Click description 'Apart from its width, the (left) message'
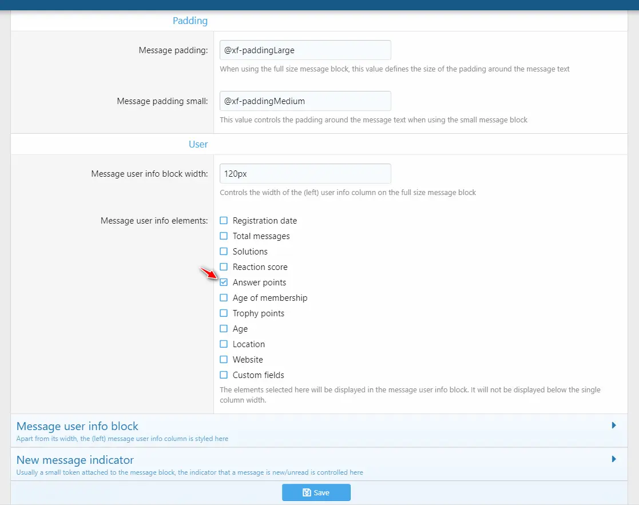Image resolution: width=639 pixels, height=505 pixels. (122, 439)
